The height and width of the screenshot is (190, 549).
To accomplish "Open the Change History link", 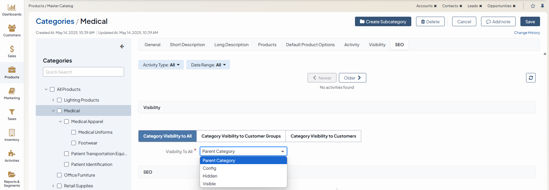I will pyautogui.click(x=527, y=33).
